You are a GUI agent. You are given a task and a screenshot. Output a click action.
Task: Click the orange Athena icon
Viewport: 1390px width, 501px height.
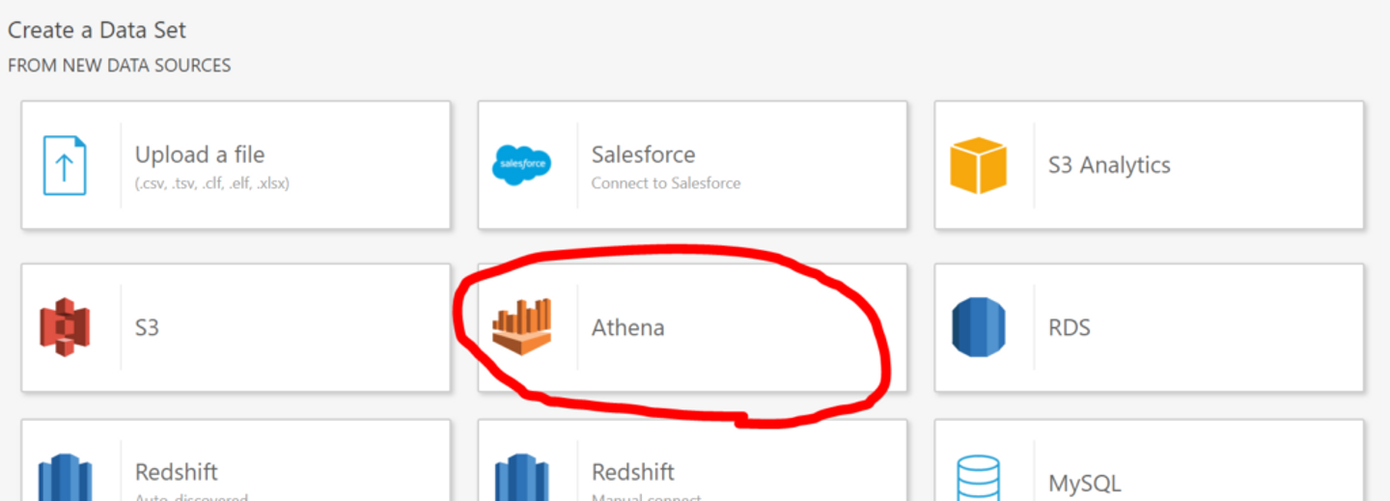click(x=521, y=327)
